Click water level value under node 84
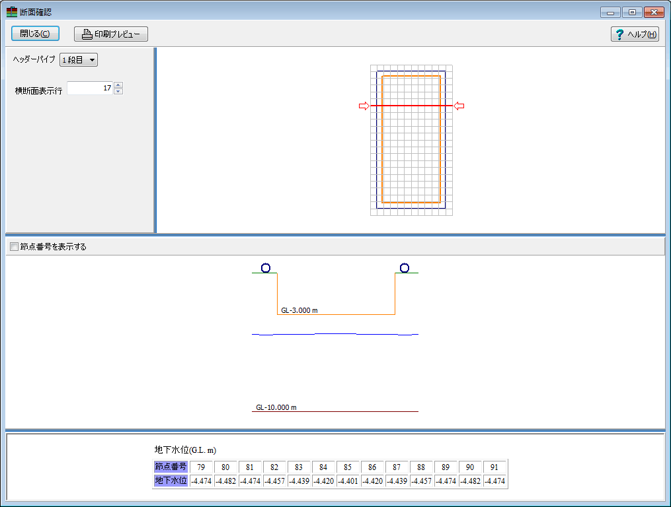The height and width of the screenshot is (507, 671). click(x=323, y=481)
